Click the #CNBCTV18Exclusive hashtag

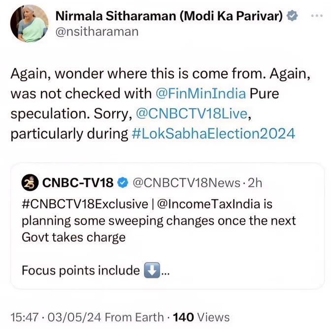pos(85,204)
